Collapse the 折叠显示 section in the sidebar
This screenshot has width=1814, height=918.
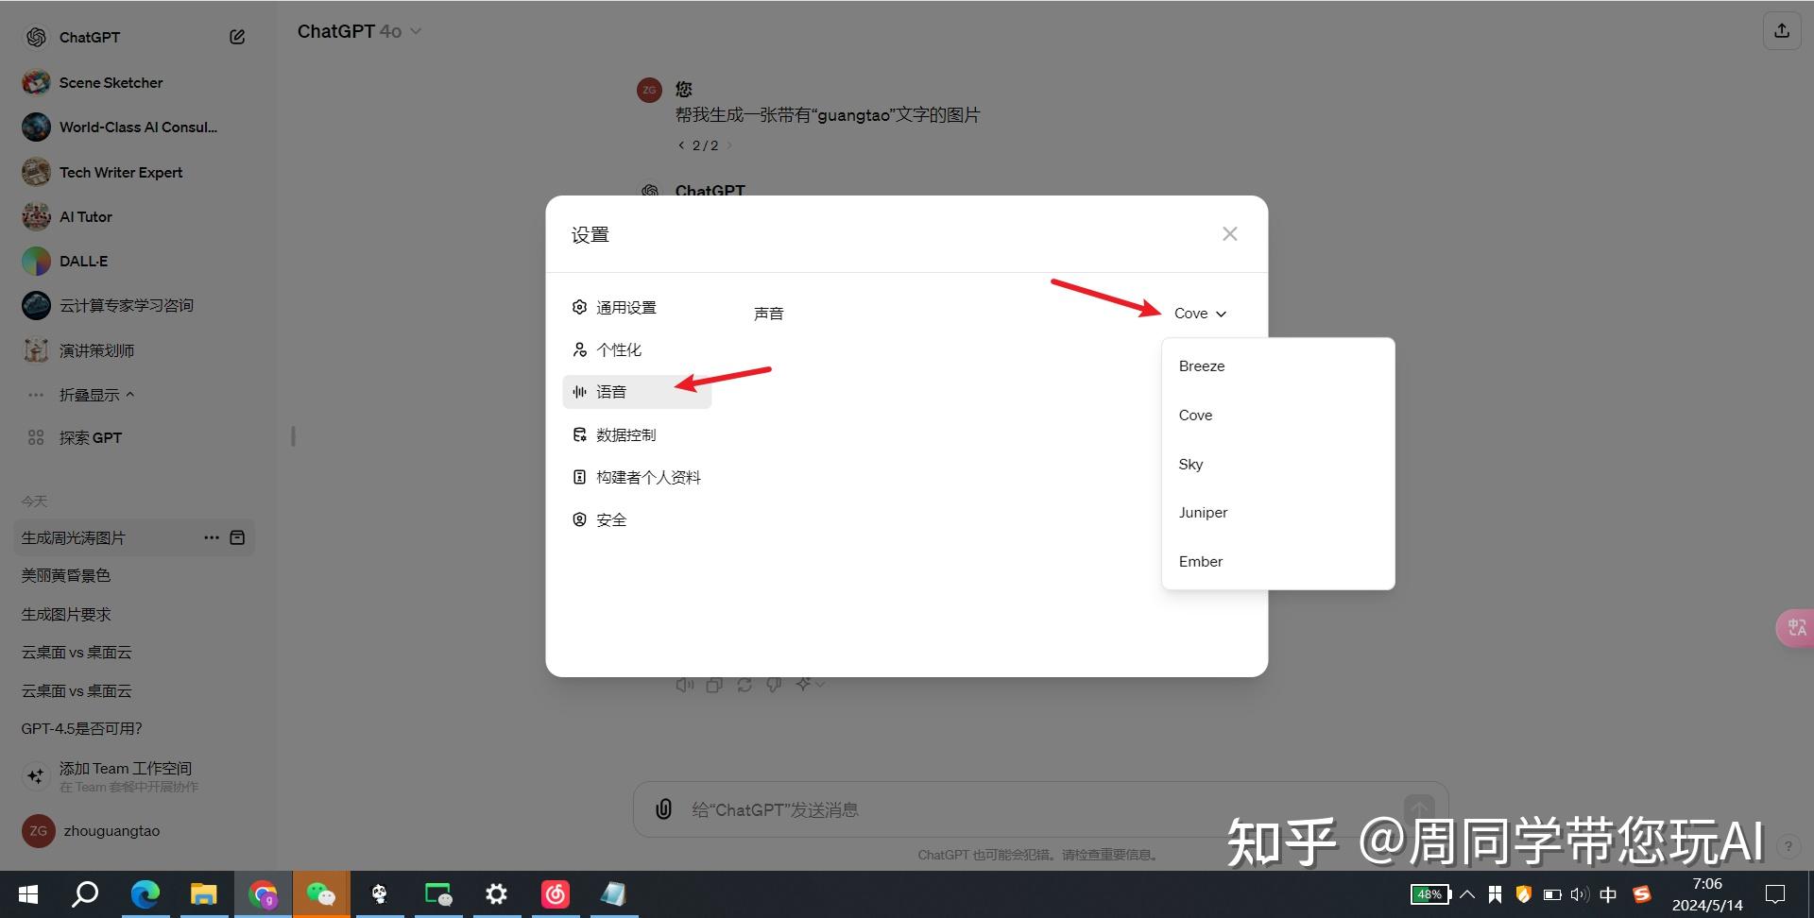point(94,394)
